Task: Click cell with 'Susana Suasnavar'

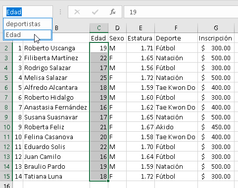Action: tap(56, 117)
